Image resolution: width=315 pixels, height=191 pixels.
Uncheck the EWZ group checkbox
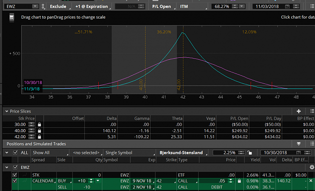[15, 167]
